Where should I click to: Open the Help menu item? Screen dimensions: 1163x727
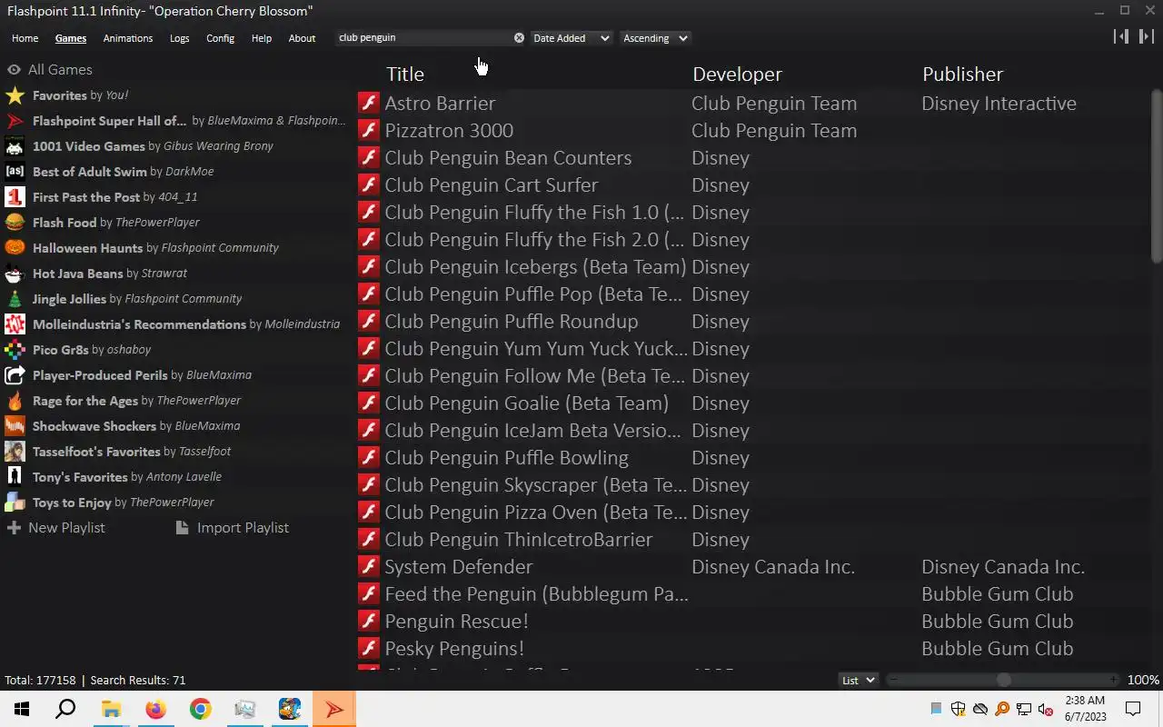[262, 38]
